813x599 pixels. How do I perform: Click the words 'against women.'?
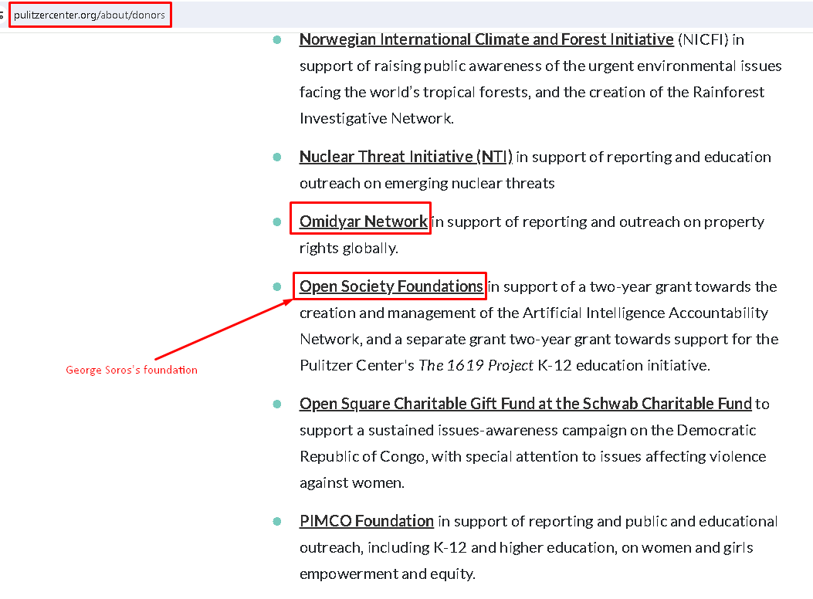(351, 483)
